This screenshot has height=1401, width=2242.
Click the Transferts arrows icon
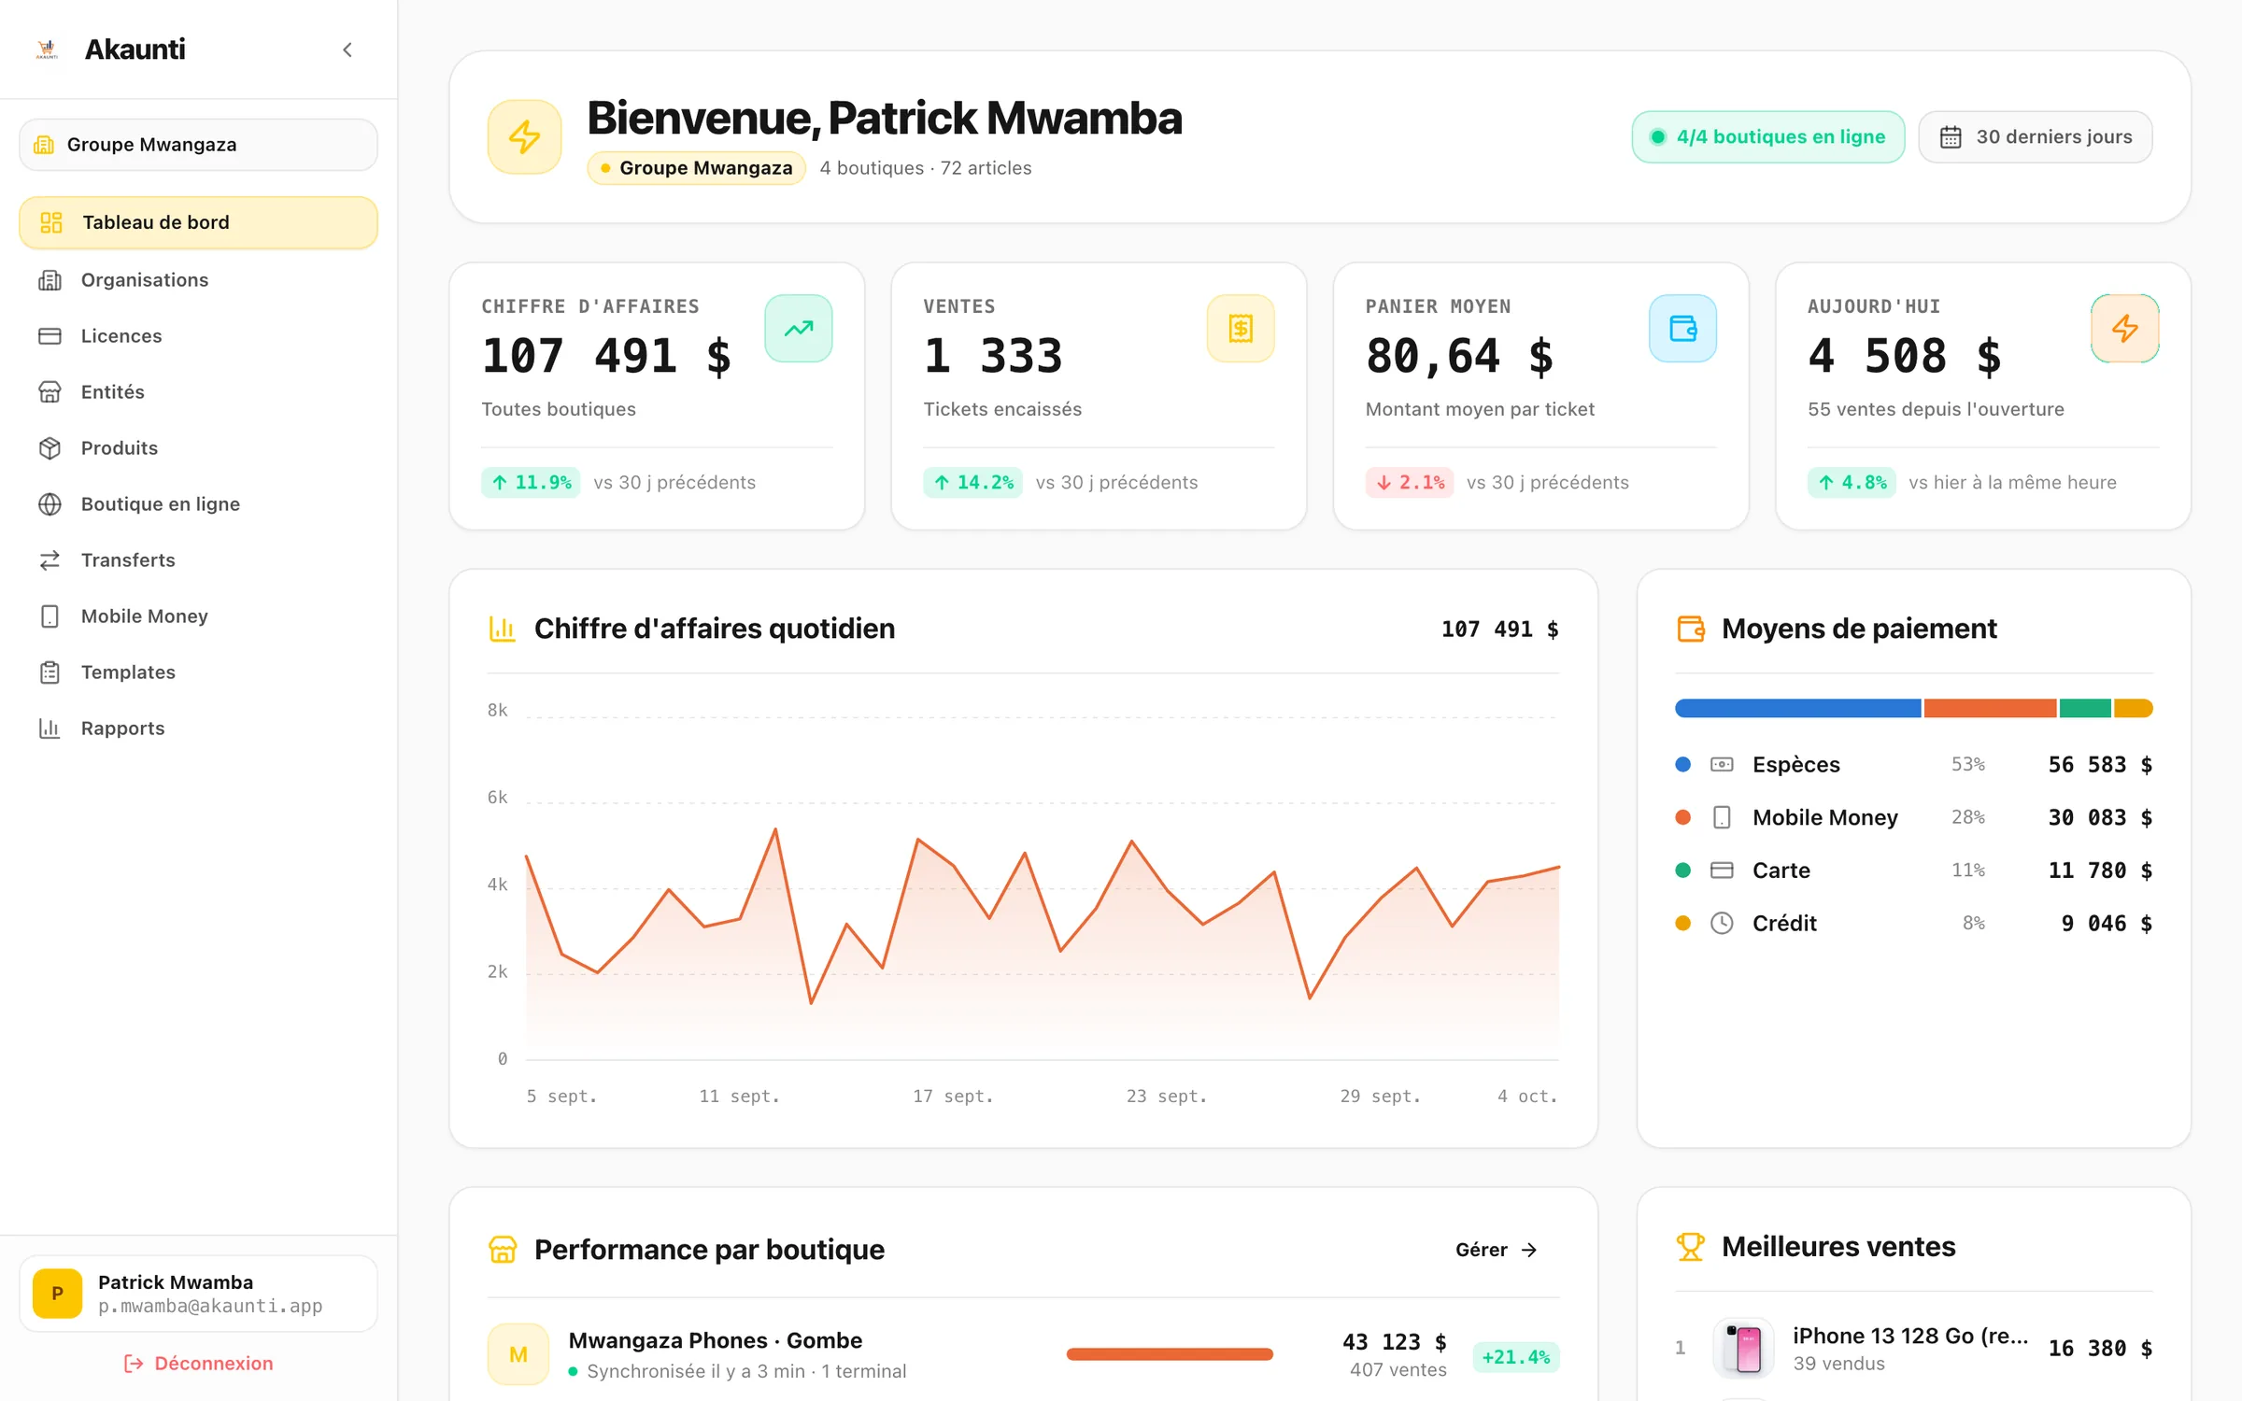pos(50,560)
